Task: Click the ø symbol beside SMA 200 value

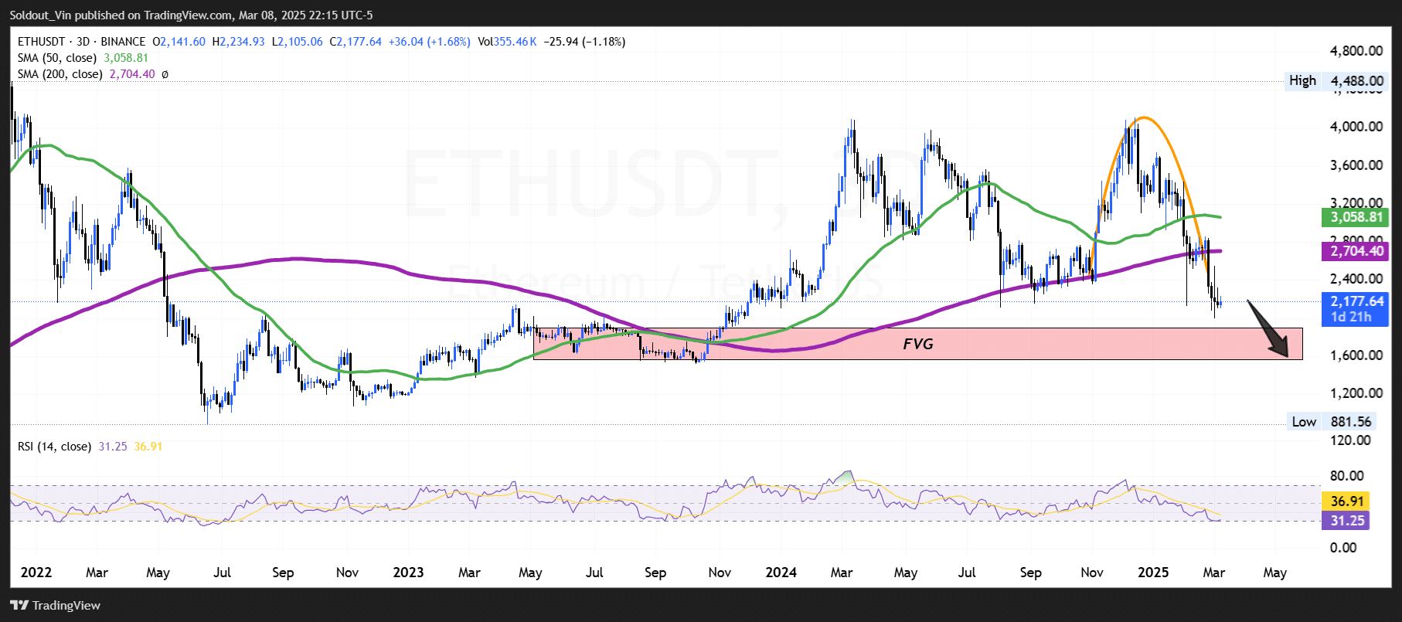Action: (x=165, y=74)
